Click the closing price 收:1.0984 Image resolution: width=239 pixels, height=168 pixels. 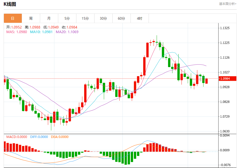pos(69,27)
